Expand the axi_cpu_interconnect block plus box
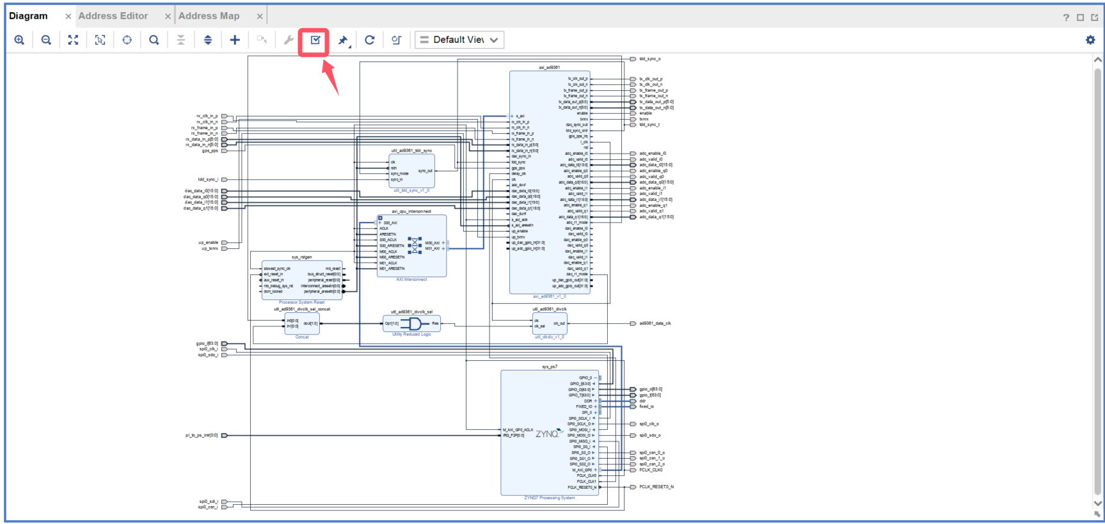 click(380, 218)
